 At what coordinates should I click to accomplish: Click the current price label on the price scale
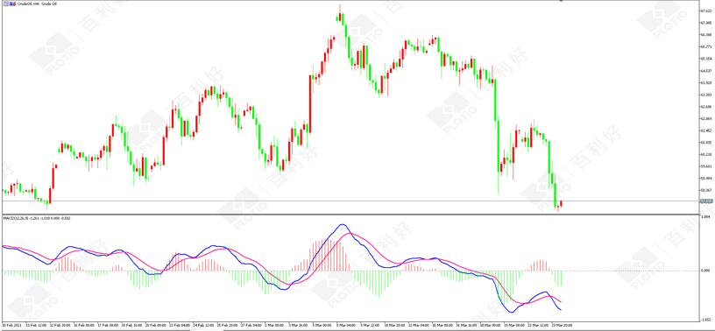click(706, 201)
